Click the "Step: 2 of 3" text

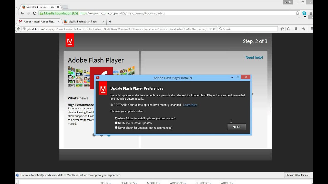click(x=255, y=41)
